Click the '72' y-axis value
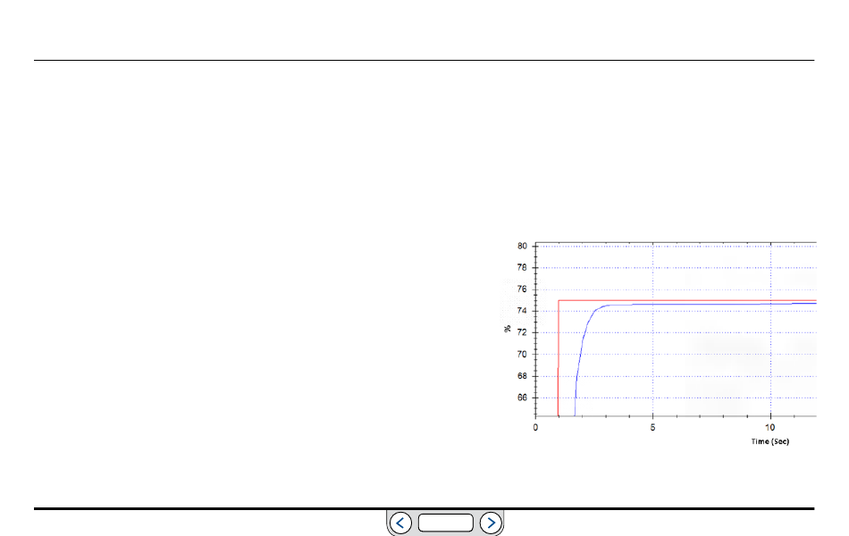This screenshot has width=849, height=536. [522, 332]
